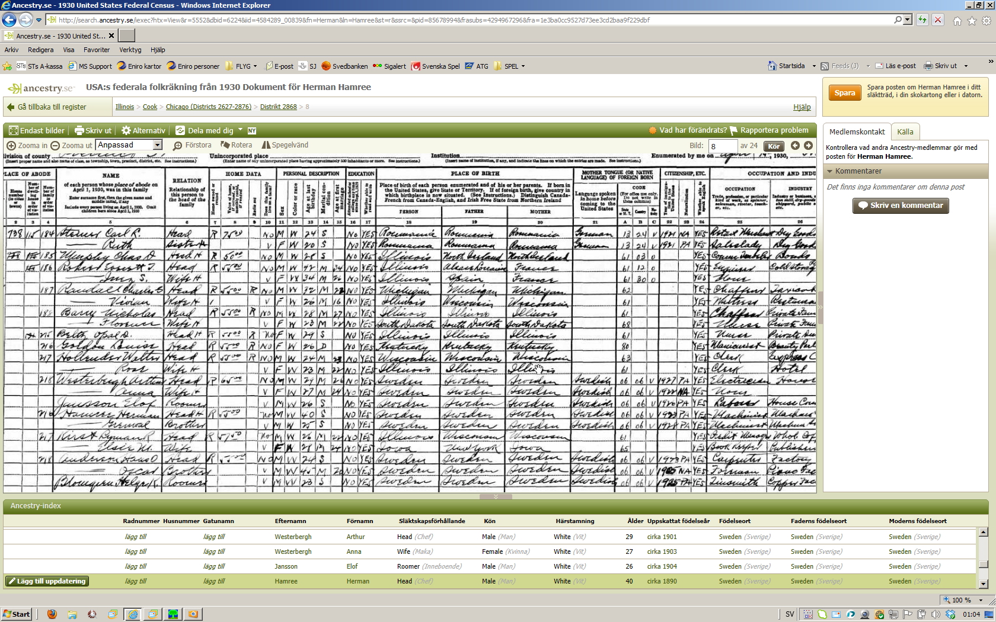Image resolution: width=996 pixels, height=622 pixels.
Task: Click the Zooma in magnifier icon
Action: point(11,146)
